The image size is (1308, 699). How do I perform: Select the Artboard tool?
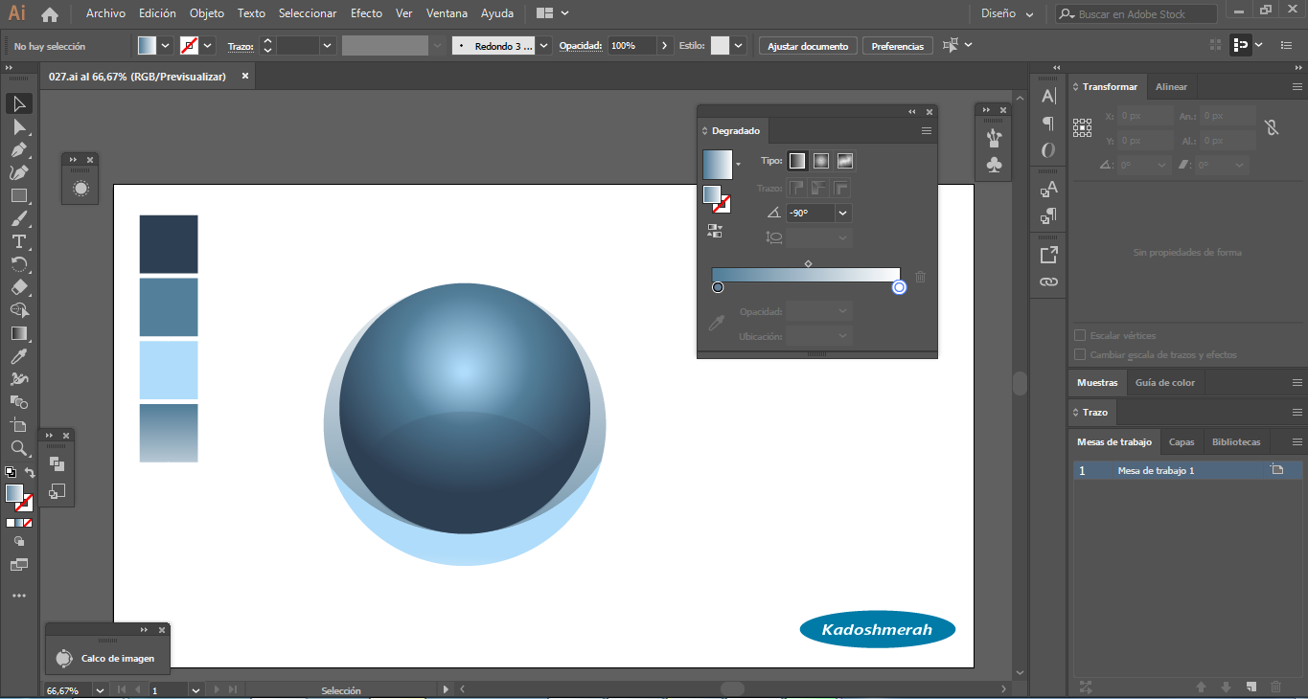(x=19, y=425)
